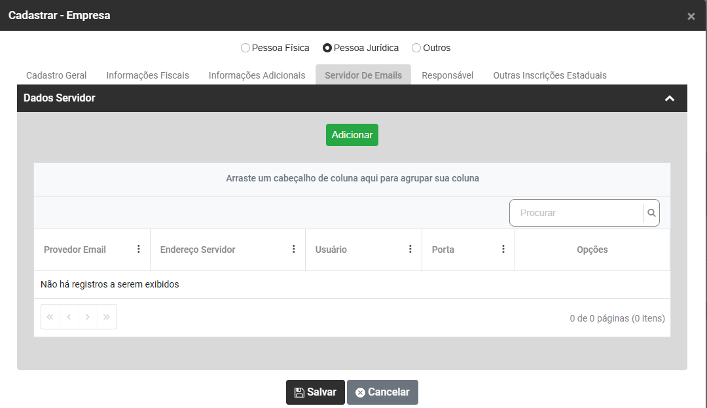The width and height of the screenshot is (707, 408).
Task: Click the '0 de 0 páginas' pager info
Action: tap(617, 318)
